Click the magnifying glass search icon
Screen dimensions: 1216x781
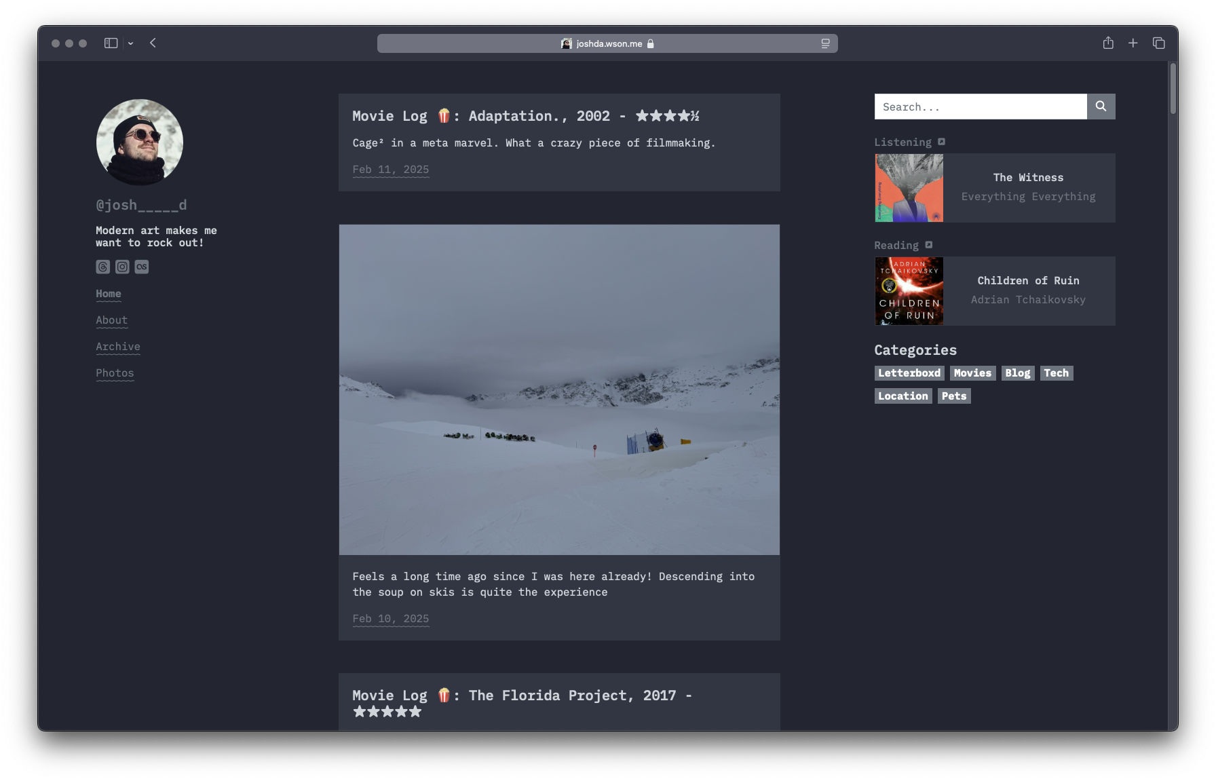1101,107
